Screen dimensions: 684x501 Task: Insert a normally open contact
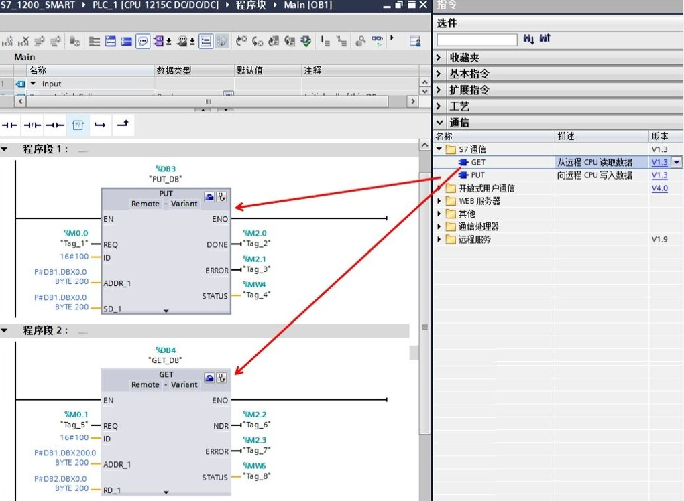9,125
